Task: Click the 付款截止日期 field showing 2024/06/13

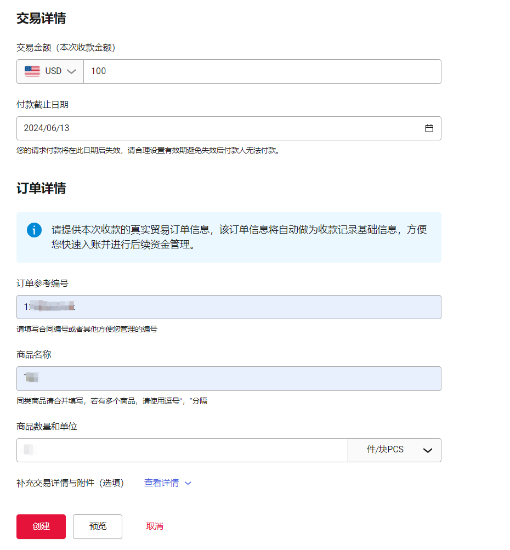Action: point(219,128)
